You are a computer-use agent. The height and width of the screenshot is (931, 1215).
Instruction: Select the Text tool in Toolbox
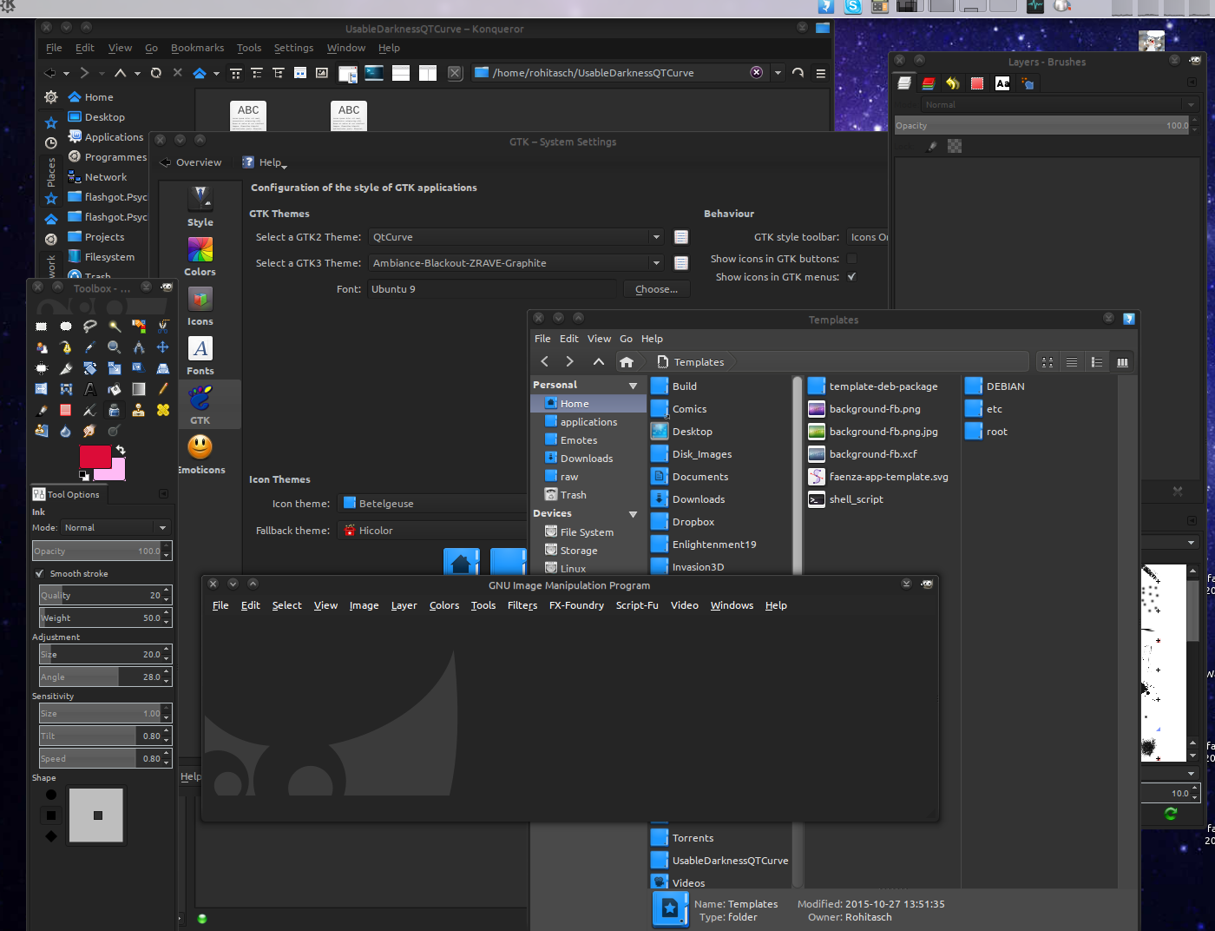point(90,389)
